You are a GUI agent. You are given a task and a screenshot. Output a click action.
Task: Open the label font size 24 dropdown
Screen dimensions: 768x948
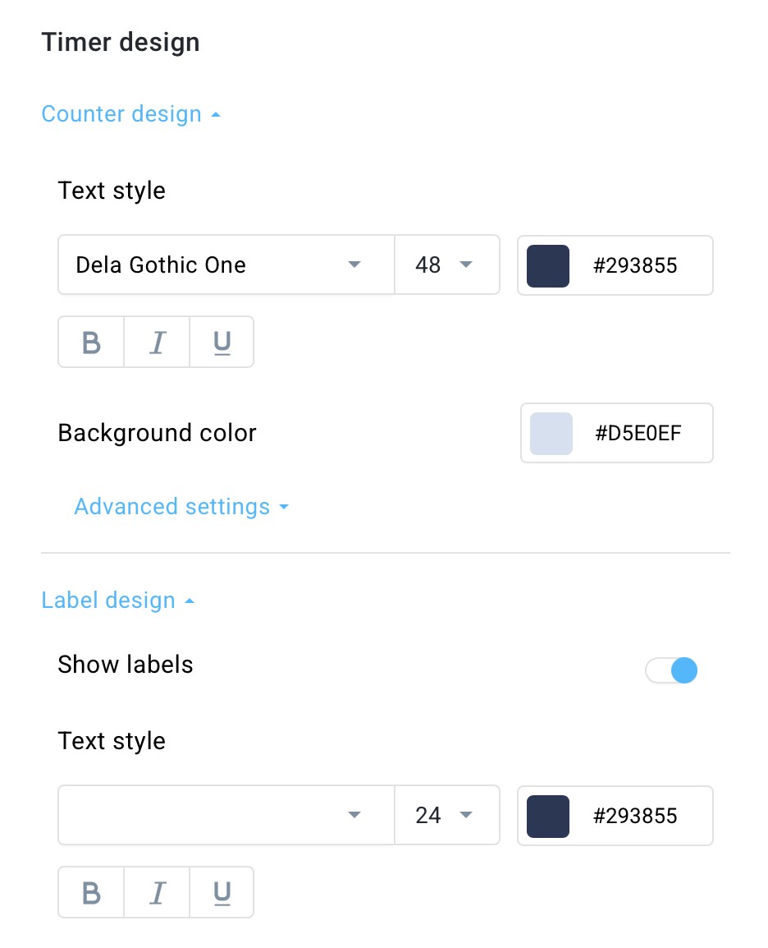pyautogui.click(x=447, y=815)
